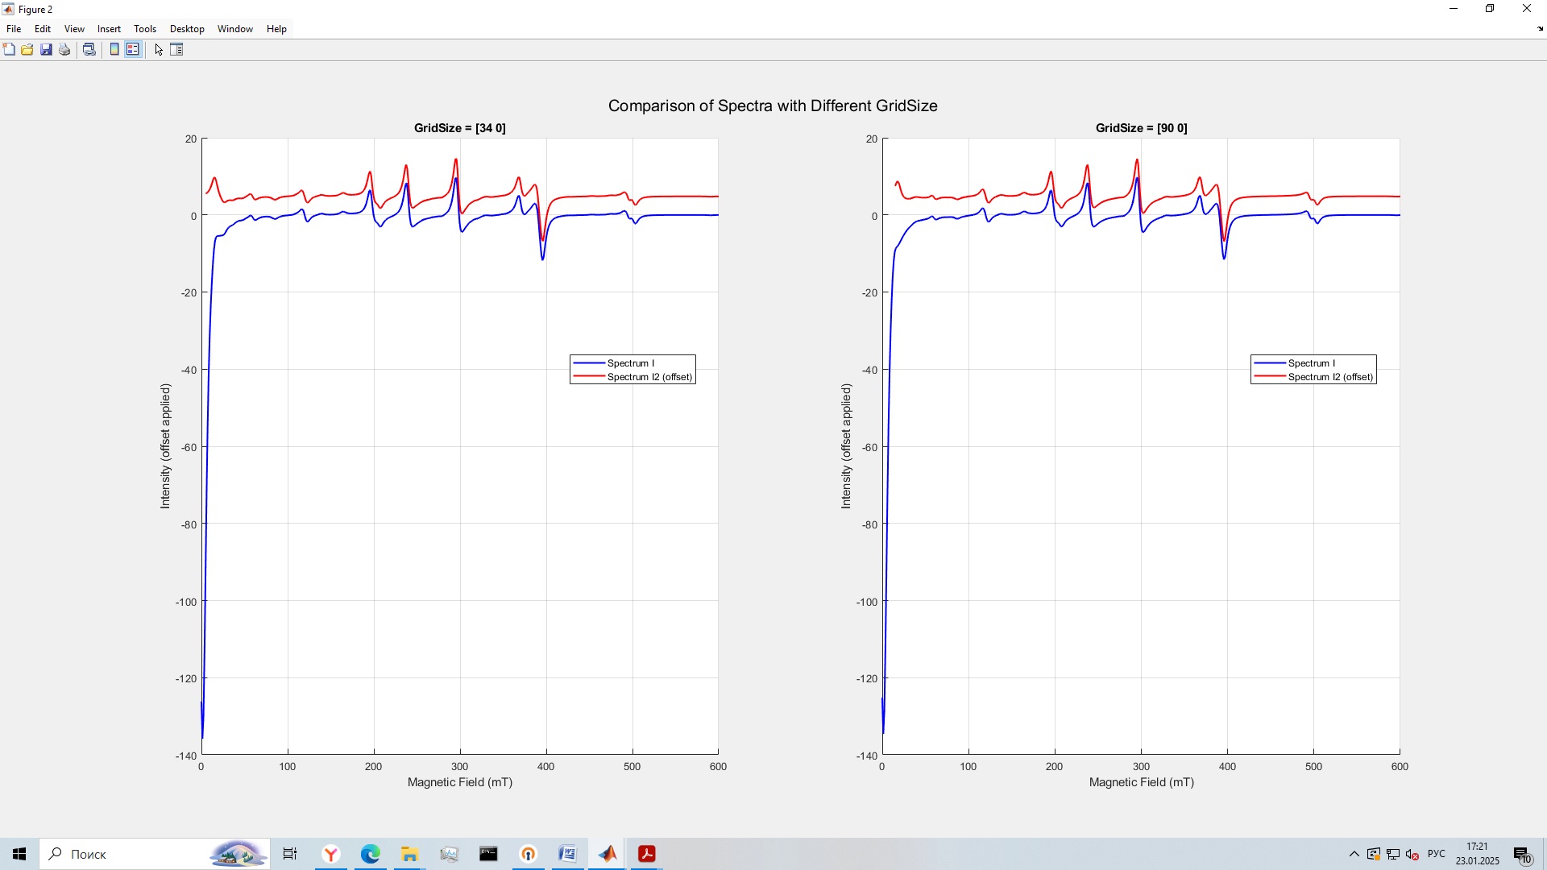Viewport: 1547px width, 870px height.
Task: Open Adobe Acrobat from the taskbar
Action: coord(647,854)
